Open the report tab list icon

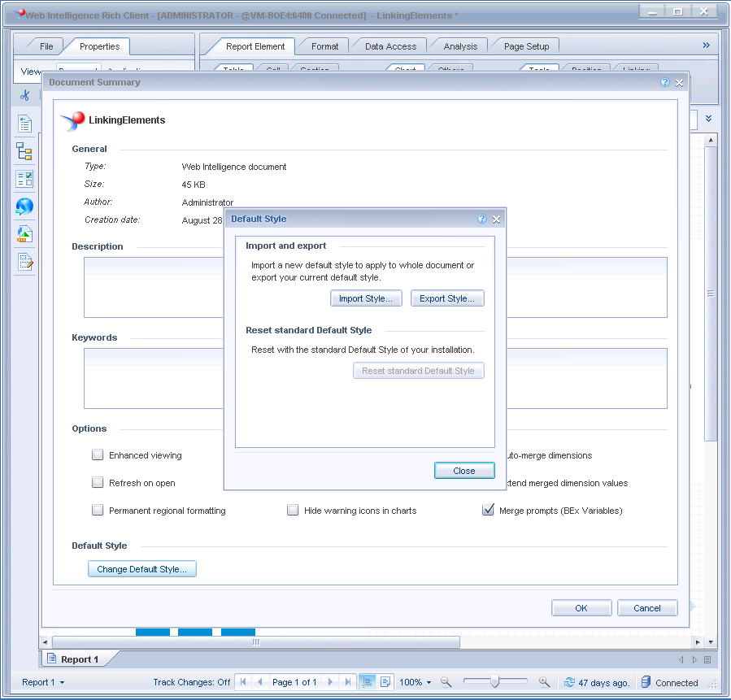click(x=707, y=660)
